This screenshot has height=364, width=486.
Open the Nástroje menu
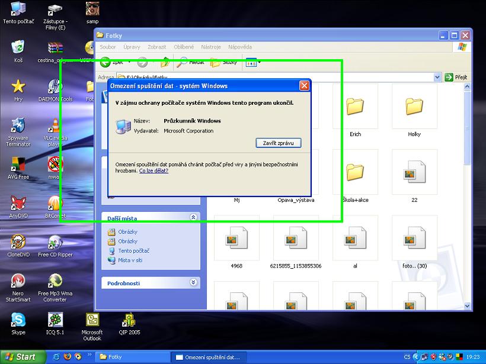pyautogui.click(x=210, y=47)
